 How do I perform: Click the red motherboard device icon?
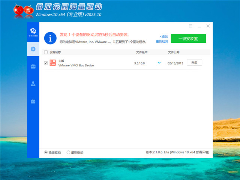[x=52, y=63]
